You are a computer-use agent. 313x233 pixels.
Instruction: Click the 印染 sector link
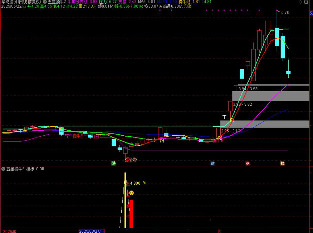pyautogui.click(x=187, y=6)
